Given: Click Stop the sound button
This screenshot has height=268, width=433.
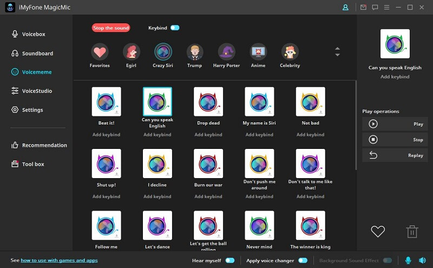Looking at the screenshot, I should point(111,28).
